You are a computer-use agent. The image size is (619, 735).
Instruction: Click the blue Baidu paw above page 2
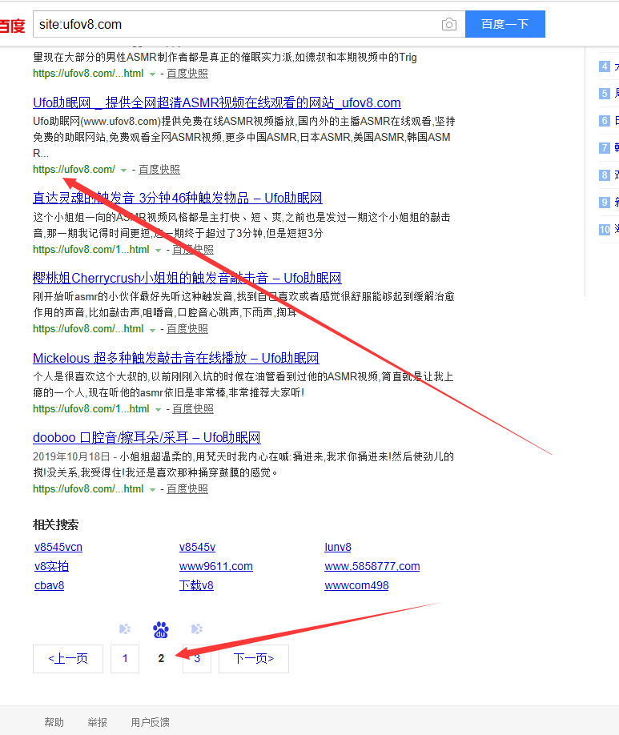(161, 629)
